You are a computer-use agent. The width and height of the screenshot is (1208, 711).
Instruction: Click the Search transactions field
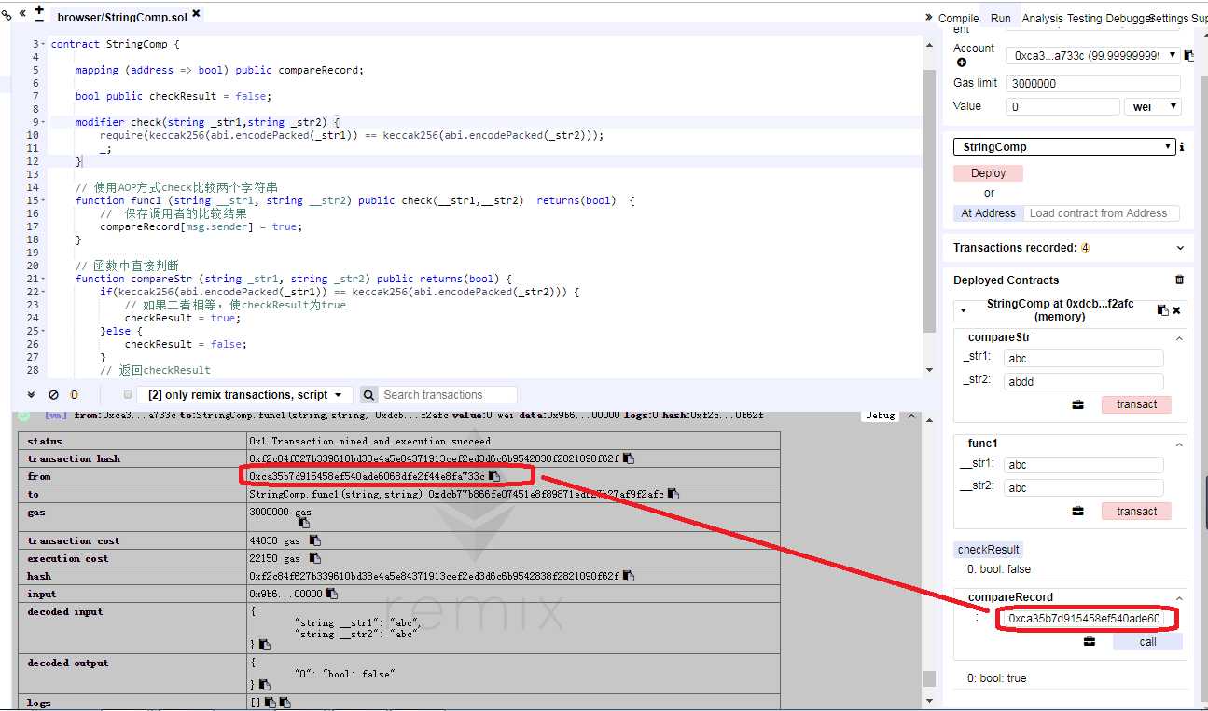pos(448,395)
